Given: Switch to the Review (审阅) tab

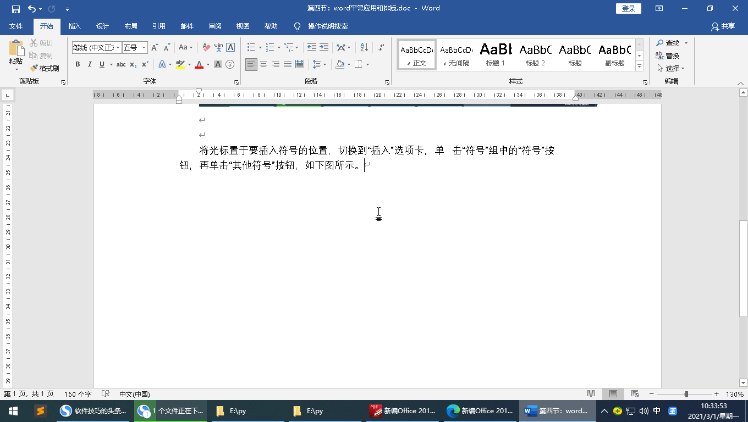Looking at the screenshot, I should coord(215,26).
